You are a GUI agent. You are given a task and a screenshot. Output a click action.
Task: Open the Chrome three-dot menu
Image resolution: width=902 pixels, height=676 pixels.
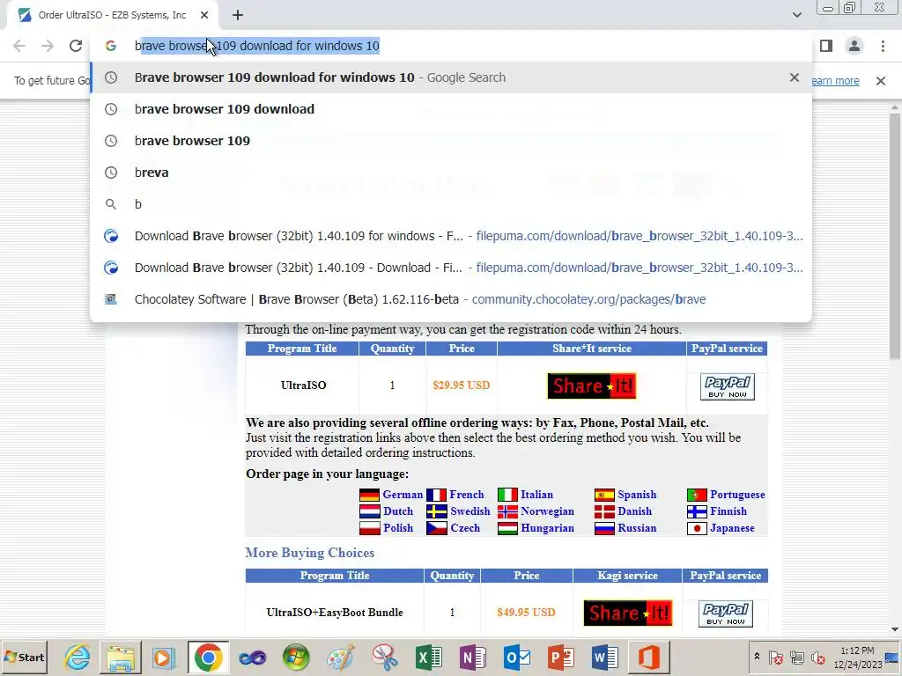[x=883, y=46]
